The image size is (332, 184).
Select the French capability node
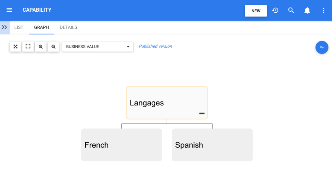pyautogui.click(x=122, y=145)
